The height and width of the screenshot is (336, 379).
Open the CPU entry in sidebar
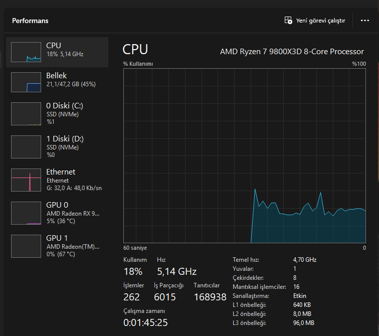pos(57,52)
